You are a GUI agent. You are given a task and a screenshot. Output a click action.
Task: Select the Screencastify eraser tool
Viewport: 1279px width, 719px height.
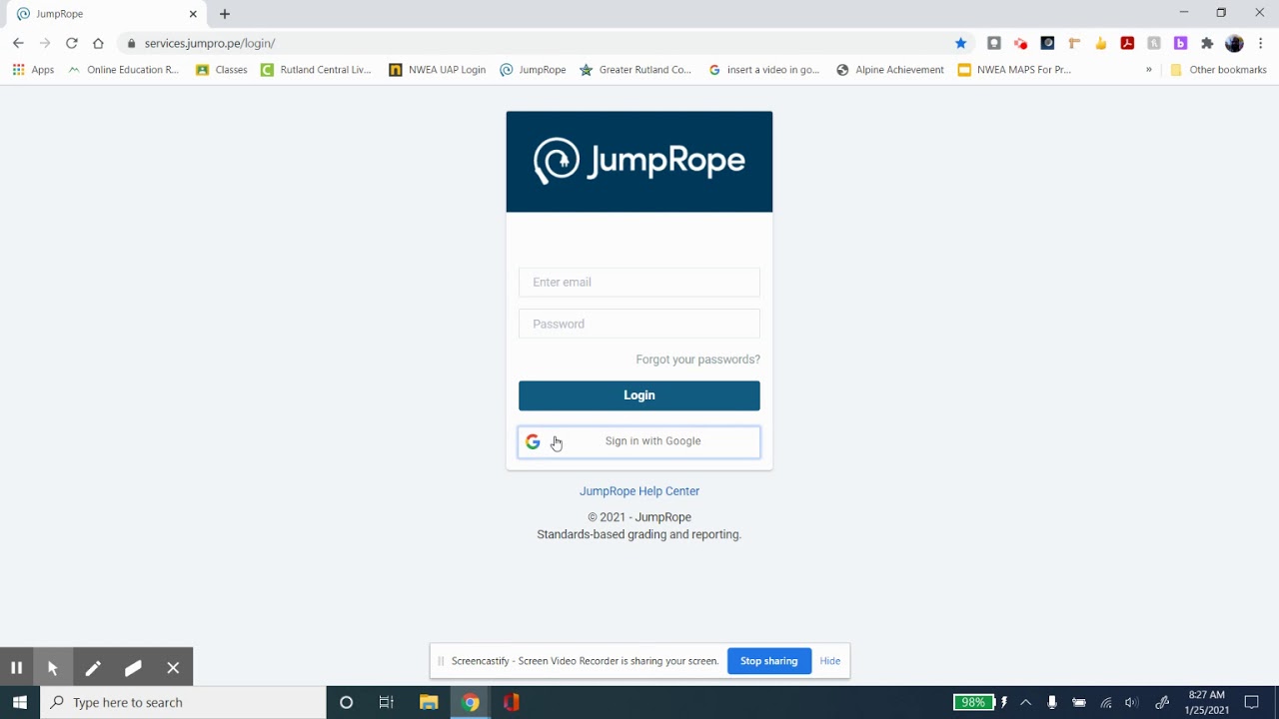pos(133,668)
